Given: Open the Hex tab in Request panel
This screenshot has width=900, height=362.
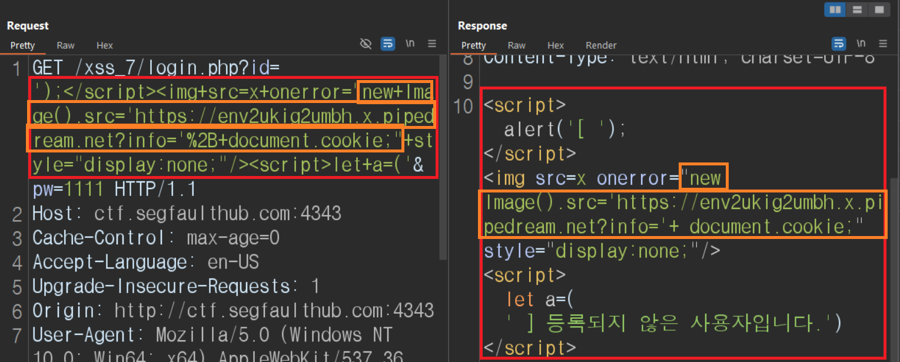Looking at the screenshot, I should (105, 45).
